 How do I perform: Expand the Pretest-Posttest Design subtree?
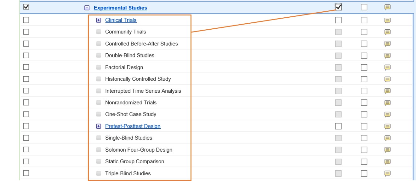click(x=99, y=126)
